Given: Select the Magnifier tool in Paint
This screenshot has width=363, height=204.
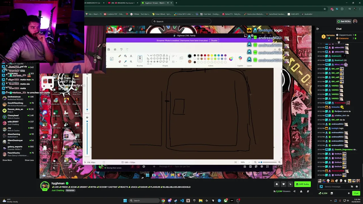Looking at the screenshot, I should point(131,61).
